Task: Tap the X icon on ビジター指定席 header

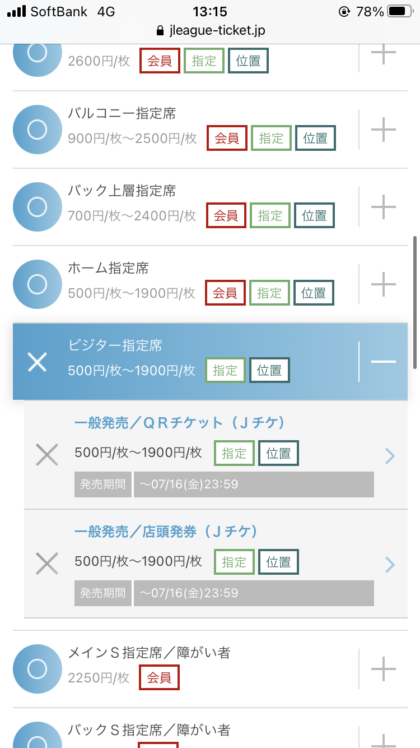Action: click(x=37, y=362)
